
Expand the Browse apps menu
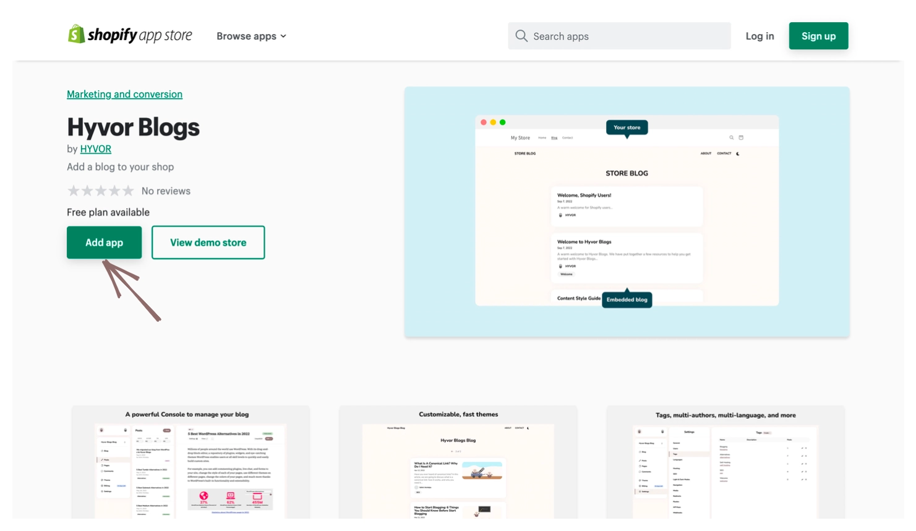click(x=251, y=36)
